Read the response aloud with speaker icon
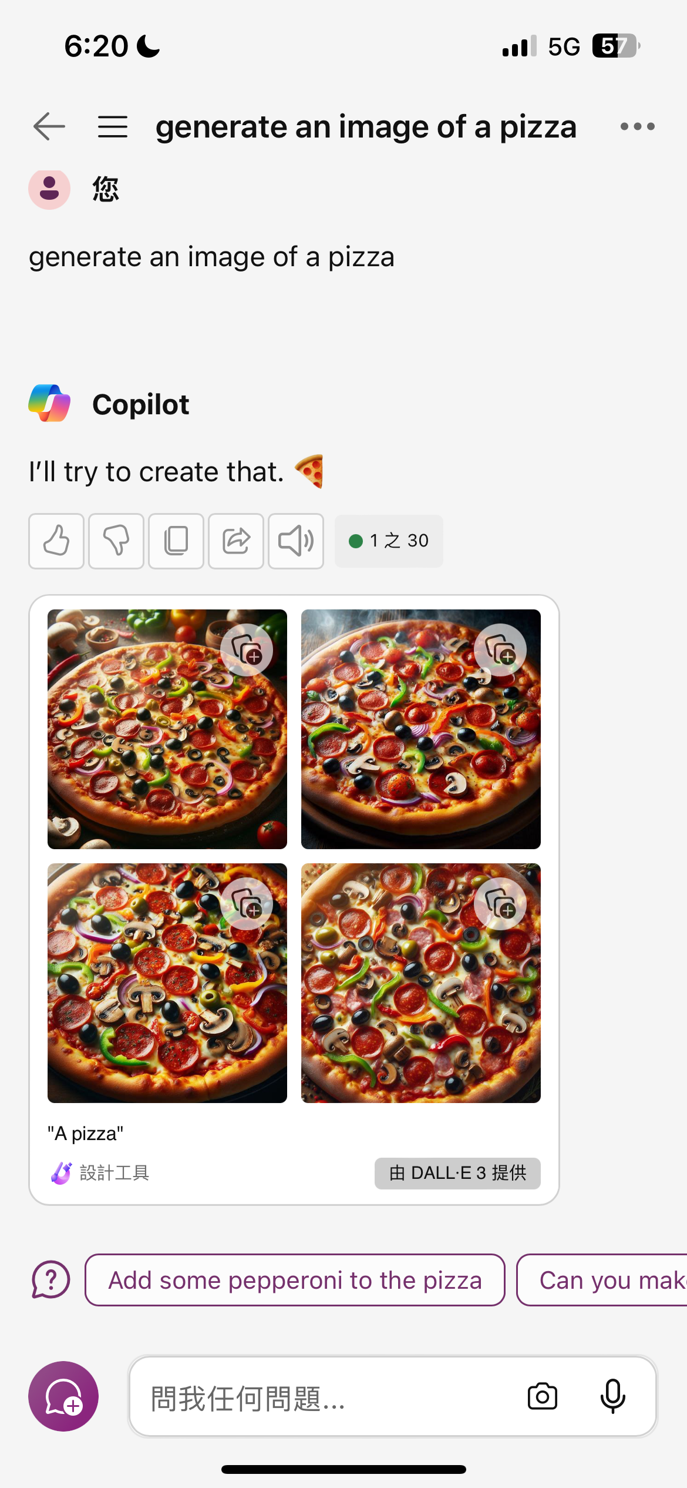The image size is (687, 1488). click(296, 541)
